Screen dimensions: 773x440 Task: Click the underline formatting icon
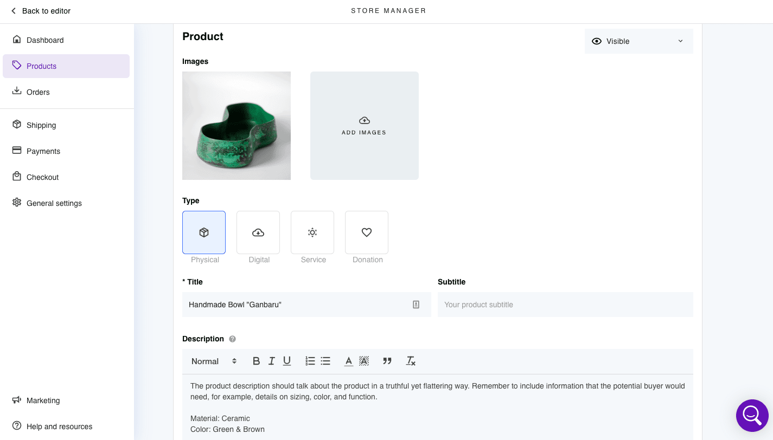coord(287,361)
